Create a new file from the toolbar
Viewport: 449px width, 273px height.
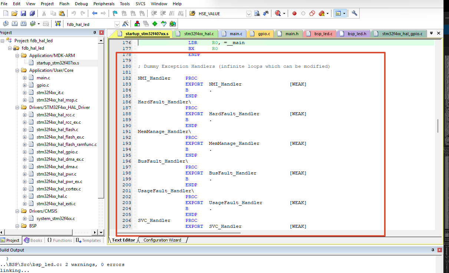click(6, 13)
